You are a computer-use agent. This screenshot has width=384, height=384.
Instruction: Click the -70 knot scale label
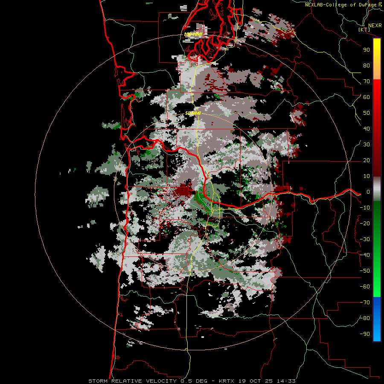[365, 303]
